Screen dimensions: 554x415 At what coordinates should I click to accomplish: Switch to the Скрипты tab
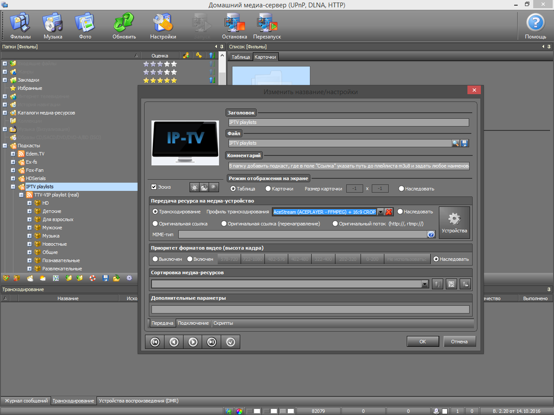coord(223,323)
